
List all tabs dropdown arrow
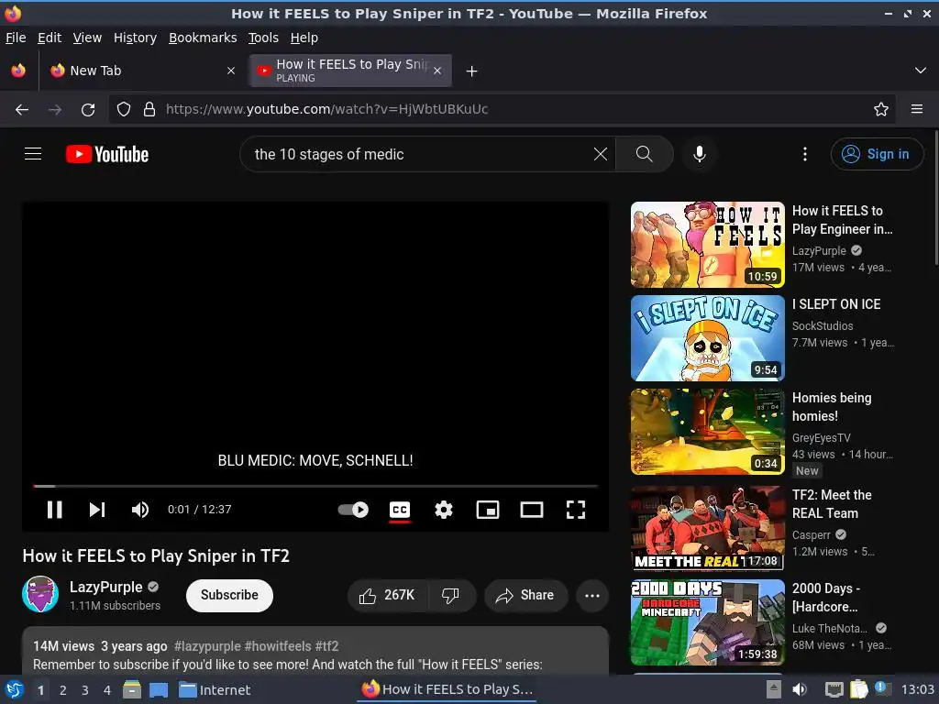tap(921, 71)
